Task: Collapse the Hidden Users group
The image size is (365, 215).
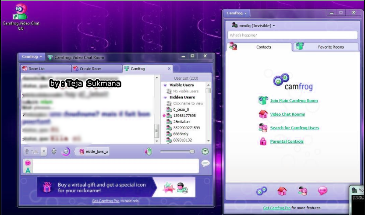Action: [165, 98]
